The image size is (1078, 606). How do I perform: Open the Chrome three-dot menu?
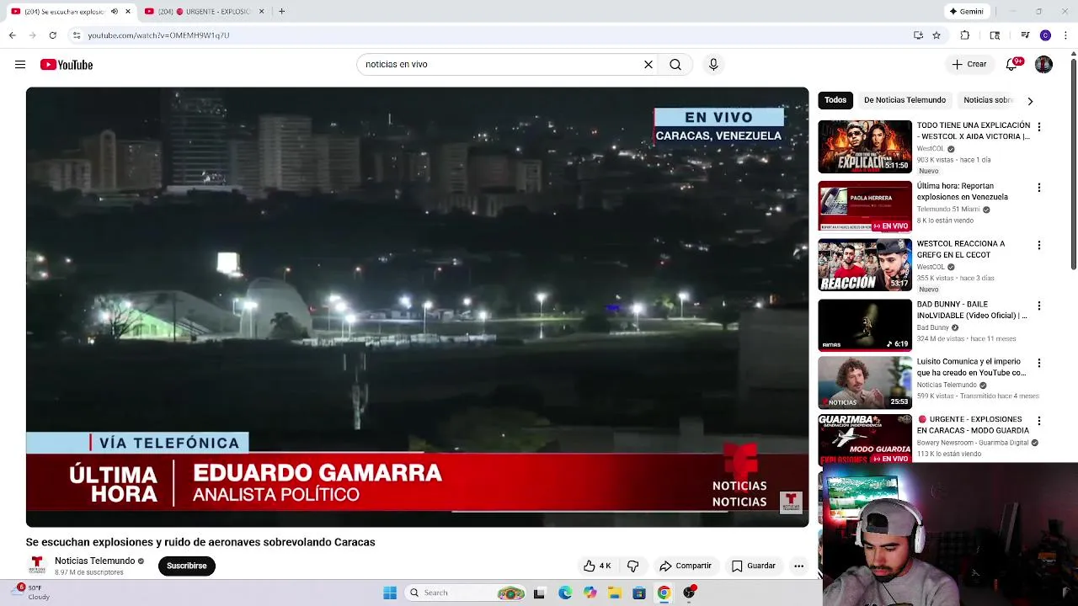point(1066,35)
